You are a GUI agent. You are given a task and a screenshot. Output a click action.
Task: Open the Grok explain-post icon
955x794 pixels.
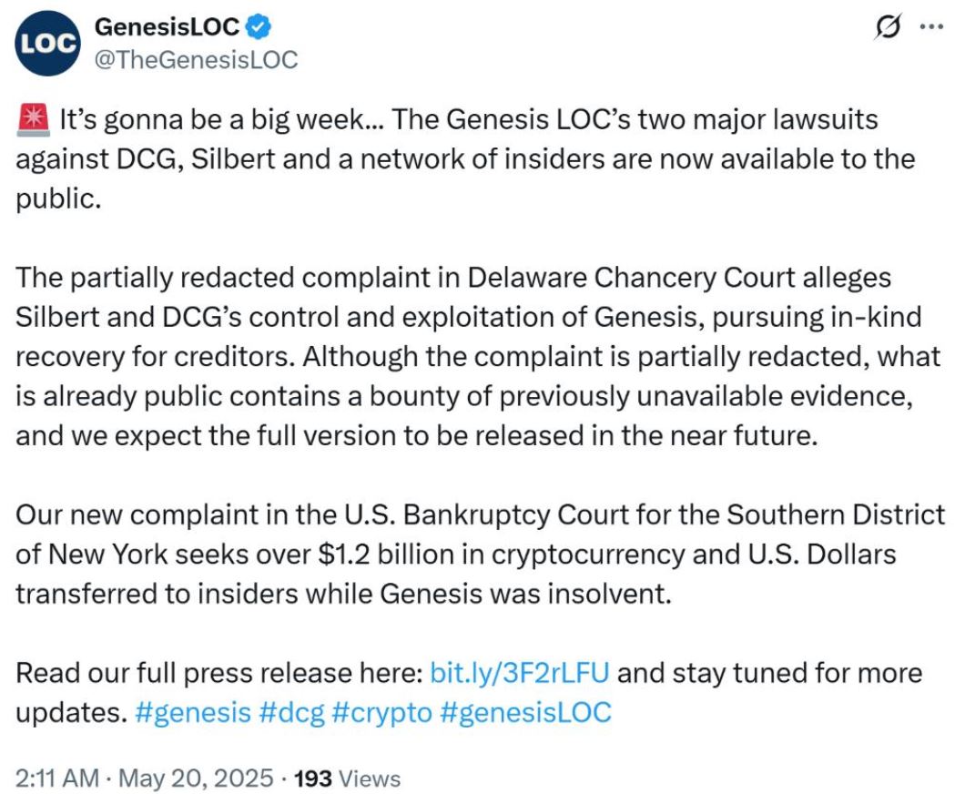[887, 26]
